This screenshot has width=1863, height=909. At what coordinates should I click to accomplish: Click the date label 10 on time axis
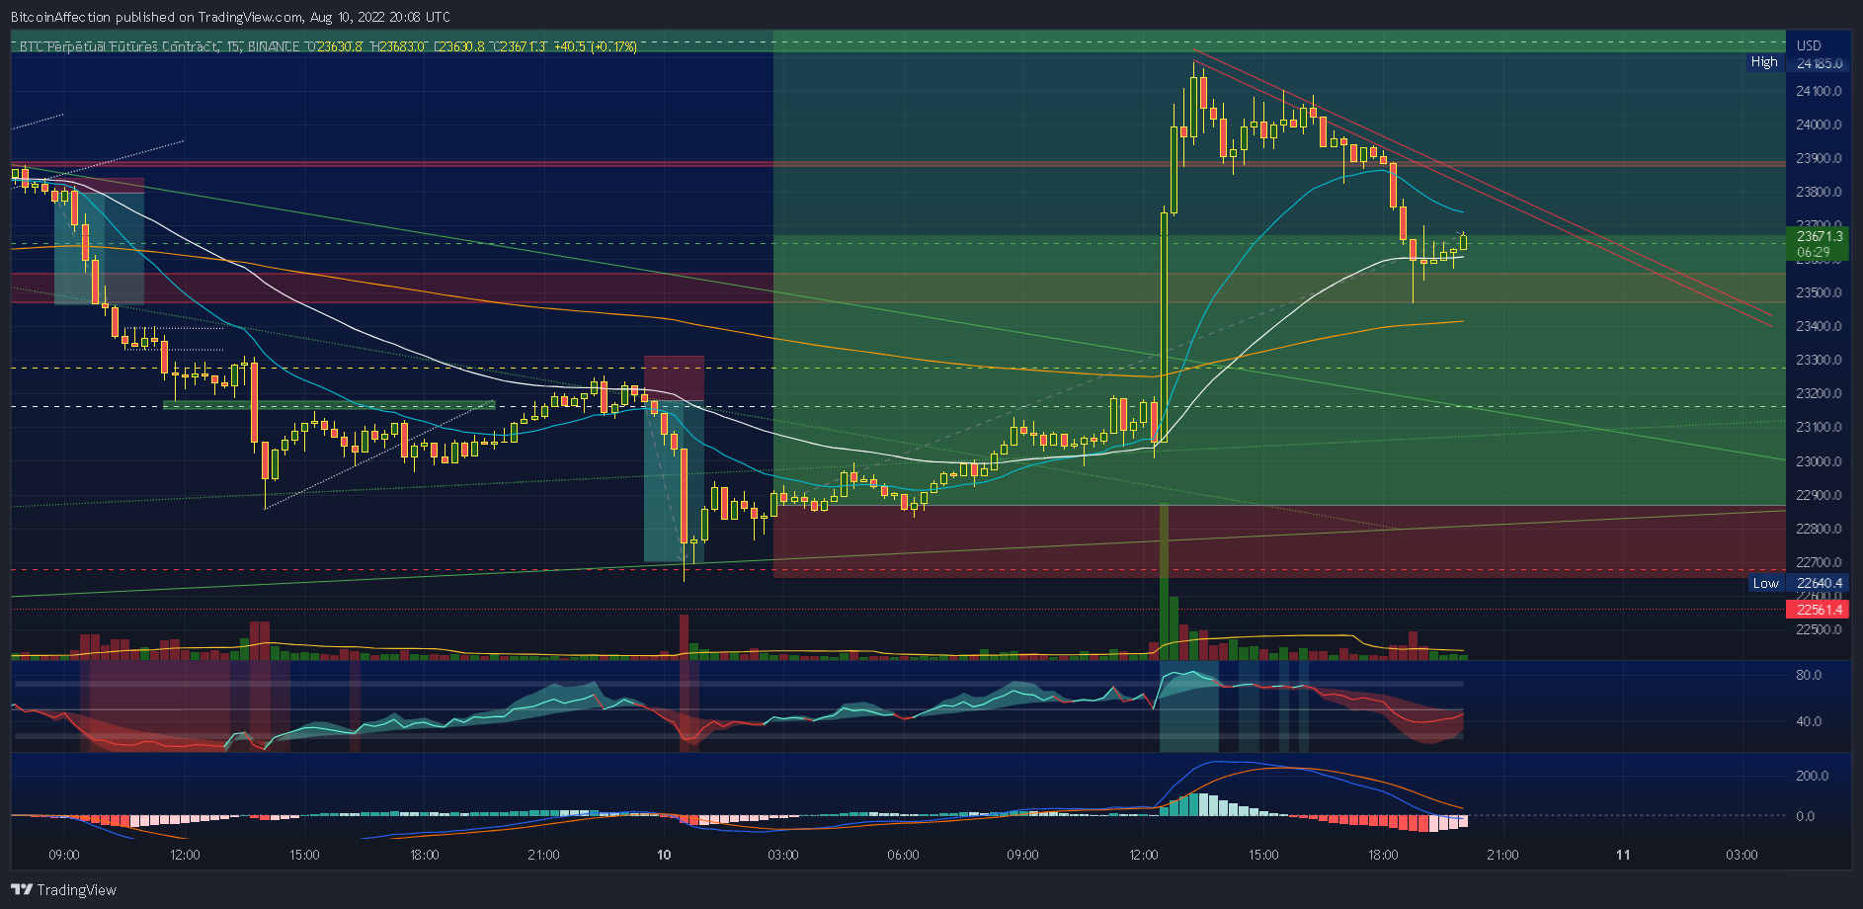point(664,855)
